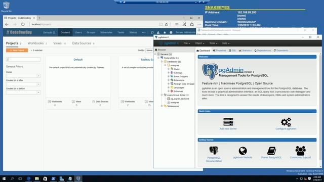
Task: Switch to Views tab
Action: (59, 43)
